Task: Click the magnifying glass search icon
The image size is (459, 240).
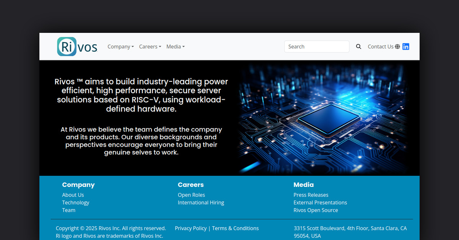Action: [x=358, y=47]
